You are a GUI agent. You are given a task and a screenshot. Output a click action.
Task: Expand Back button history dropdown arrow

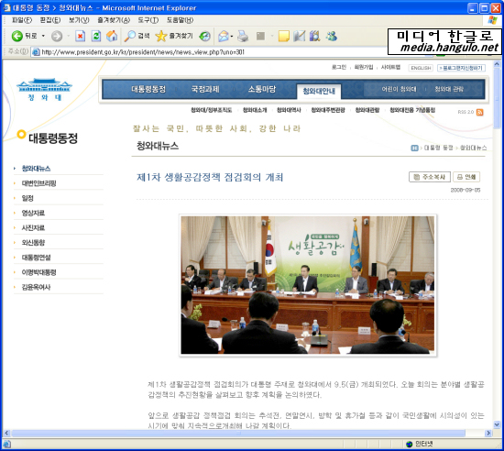43,36
